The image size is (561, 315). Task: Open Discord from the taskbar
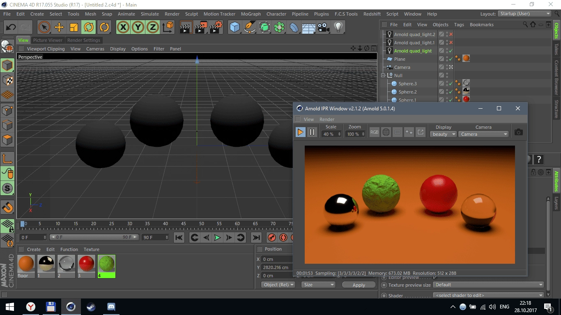(x=111, y=306)
